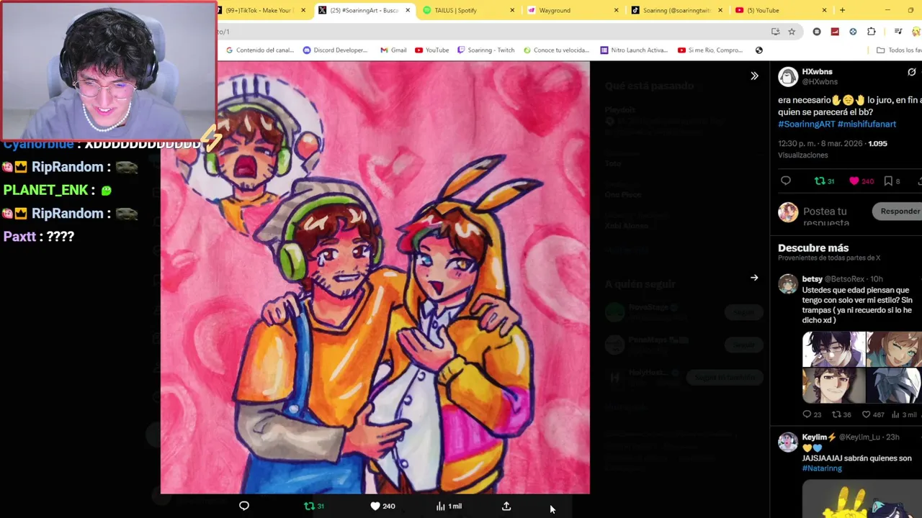Open the media control playlist icon
This screenshot has width=922, height=518.
[898, 32]
